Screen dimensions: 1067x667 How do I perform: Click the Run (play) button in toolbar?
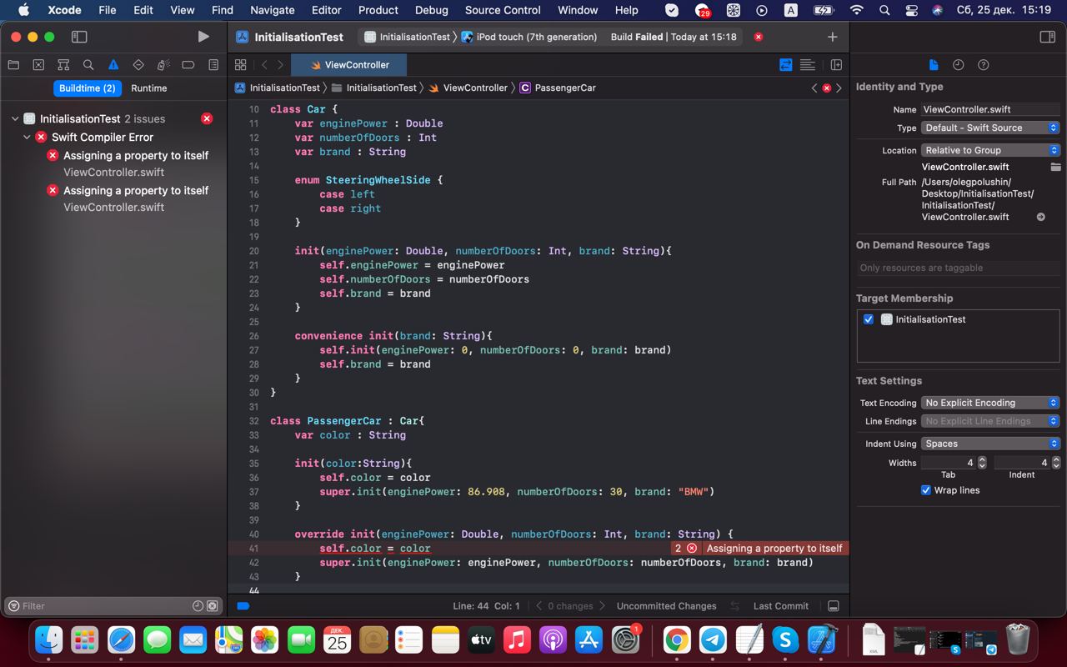click(x=203, y=37)
